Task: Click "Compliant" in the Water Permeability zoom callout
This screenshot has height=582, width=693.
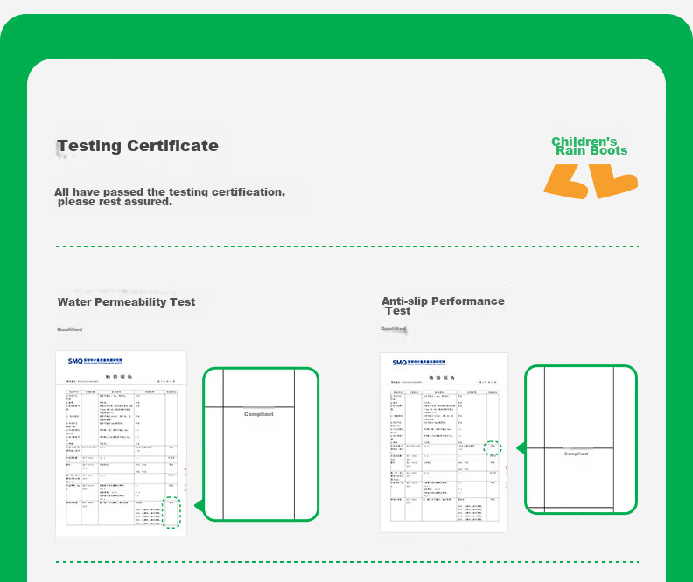Action: coord(258,414)
